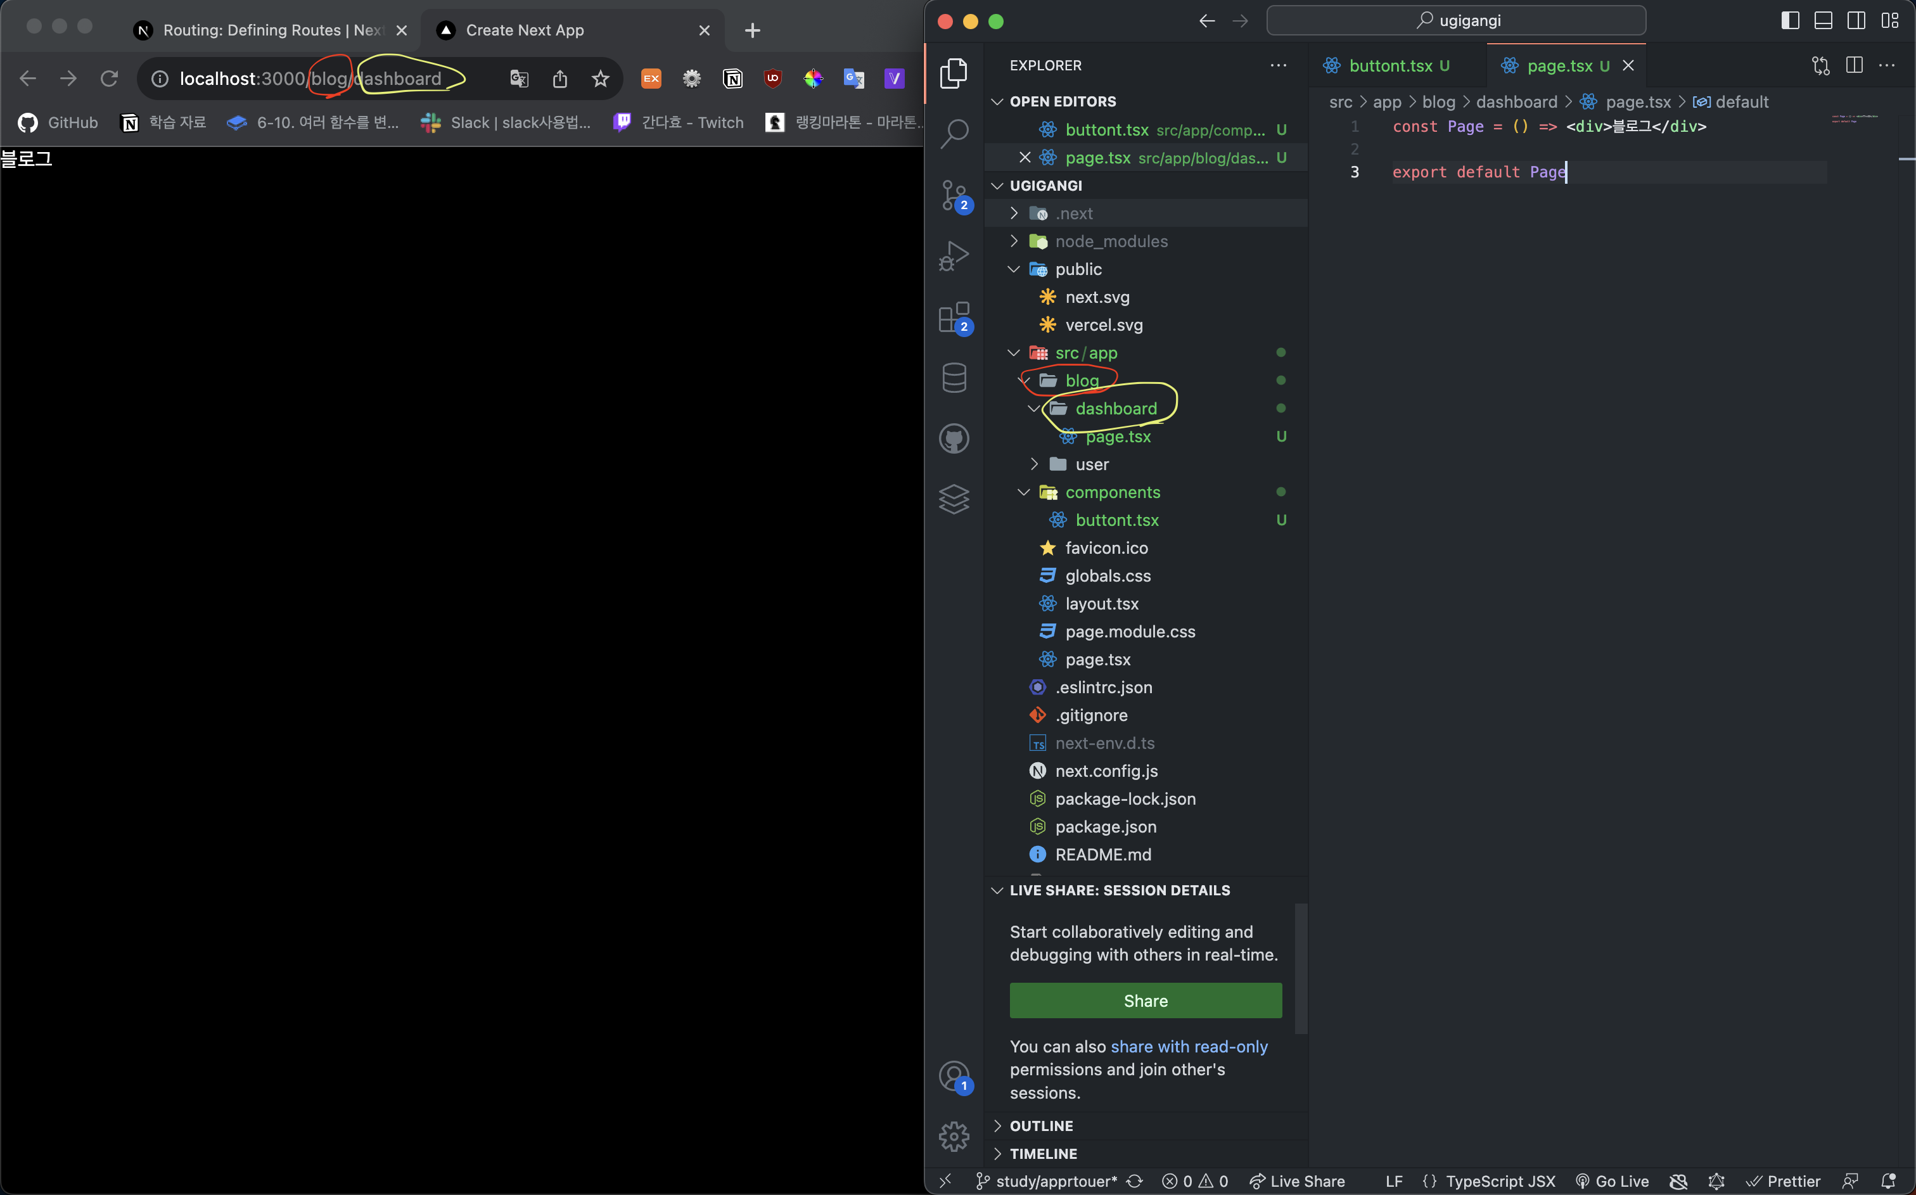Image resolution: width=1916 pixels, height=1195 pixels.
Task: Open the Accounts menu in VS Code
Action: (x=954, y=1077)
